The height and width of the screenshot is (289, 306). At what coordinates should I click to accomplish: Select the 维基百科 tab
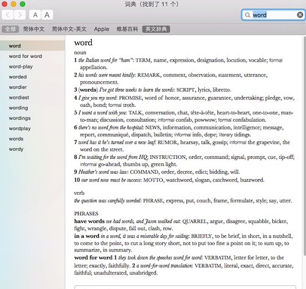[127, 29]
